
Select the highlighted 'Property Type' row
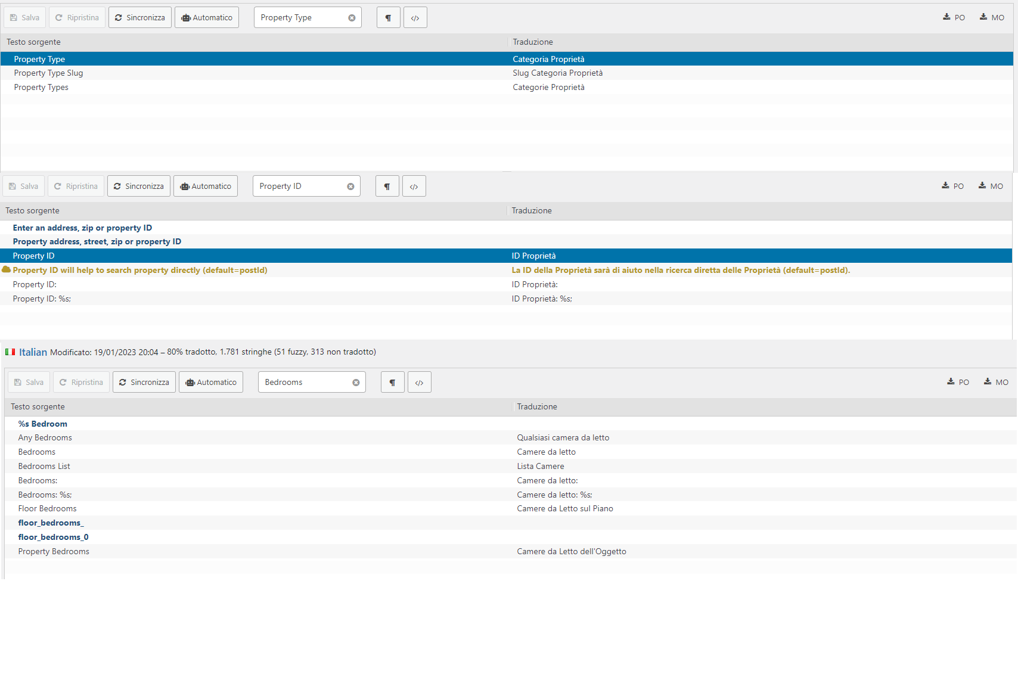pyautogui.click(x=507, y=59)
